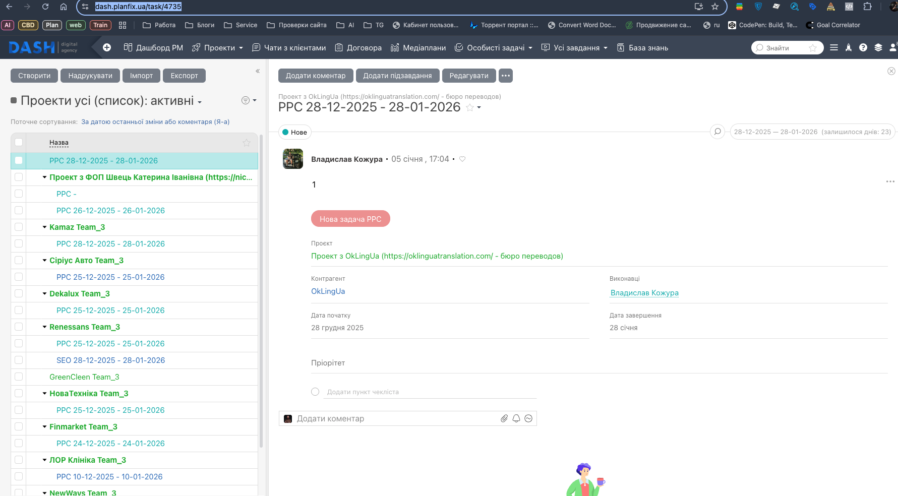Open the comment's three-dot options menu
Image resolution: width=898 pixels, height=496 pixels.
pos(890,181)
